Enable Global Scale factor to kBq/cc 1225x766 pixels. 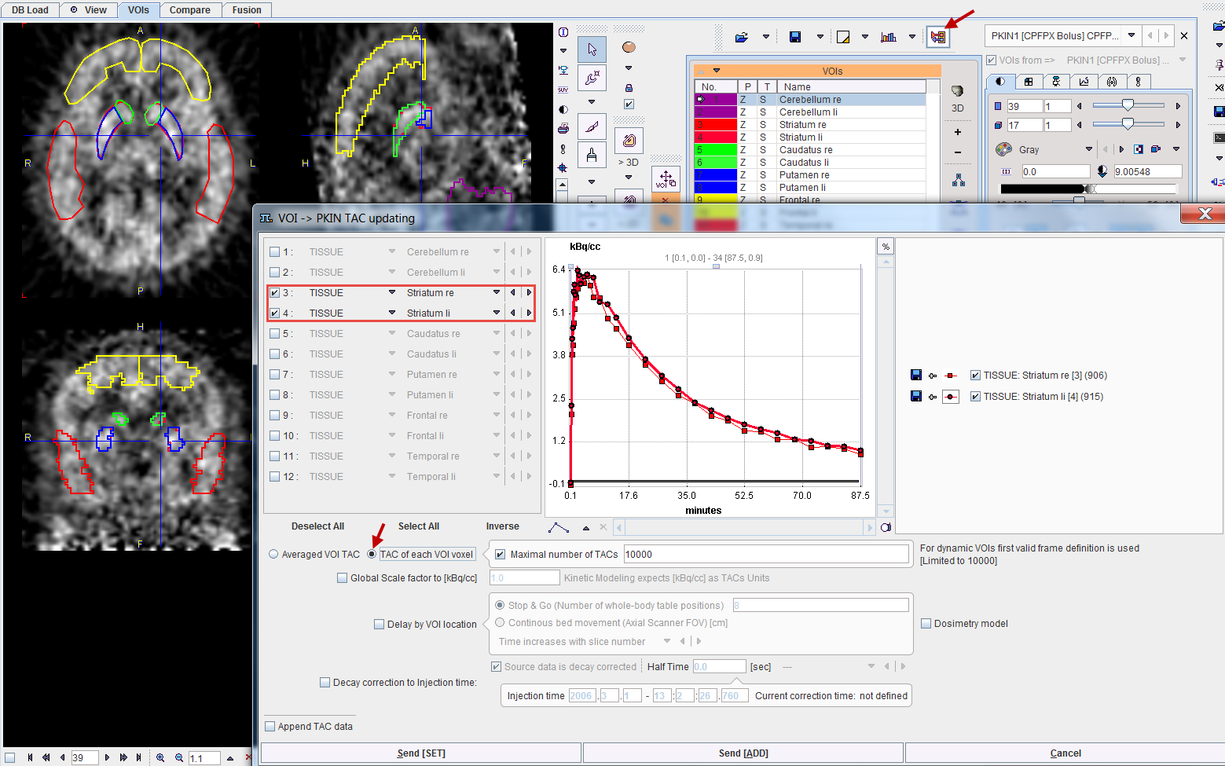tap(342, 578)
